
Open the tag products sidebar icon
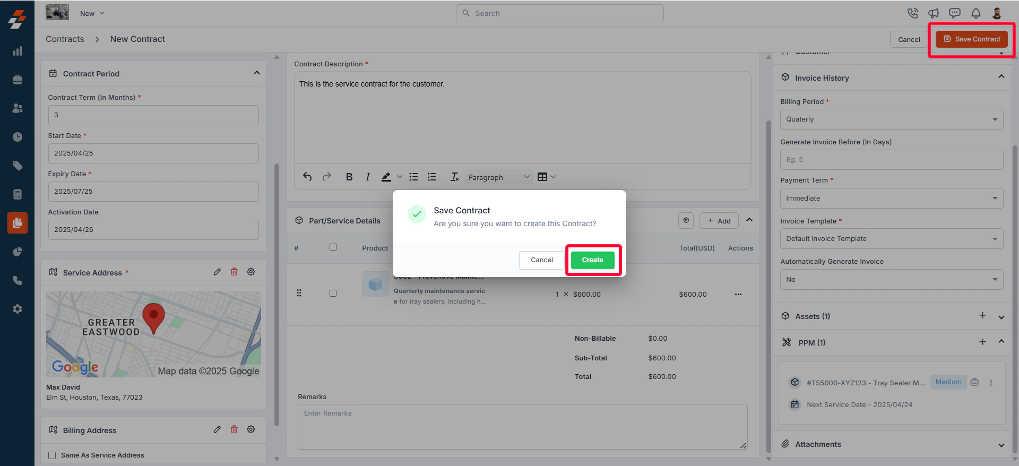click(x=18, y=166)
